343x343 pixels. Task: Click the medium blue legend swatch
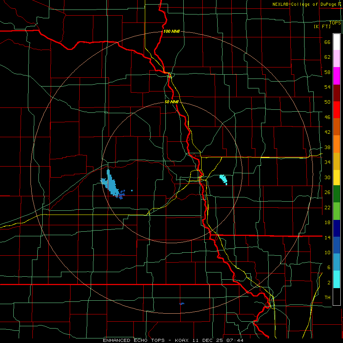[x=337, y=245]
